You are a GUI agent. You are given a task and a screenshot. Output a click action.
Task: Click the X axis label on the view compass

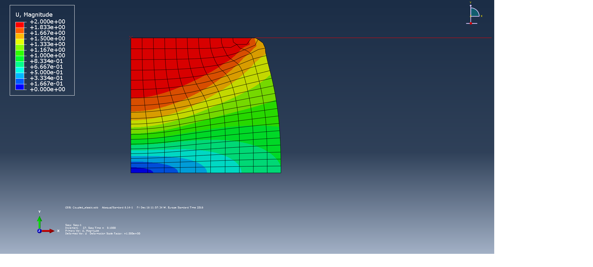tap(482, 16)
